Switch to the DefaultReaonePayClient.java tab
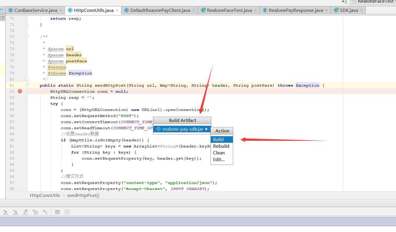 pyautogui.click(x=160, y=10)
